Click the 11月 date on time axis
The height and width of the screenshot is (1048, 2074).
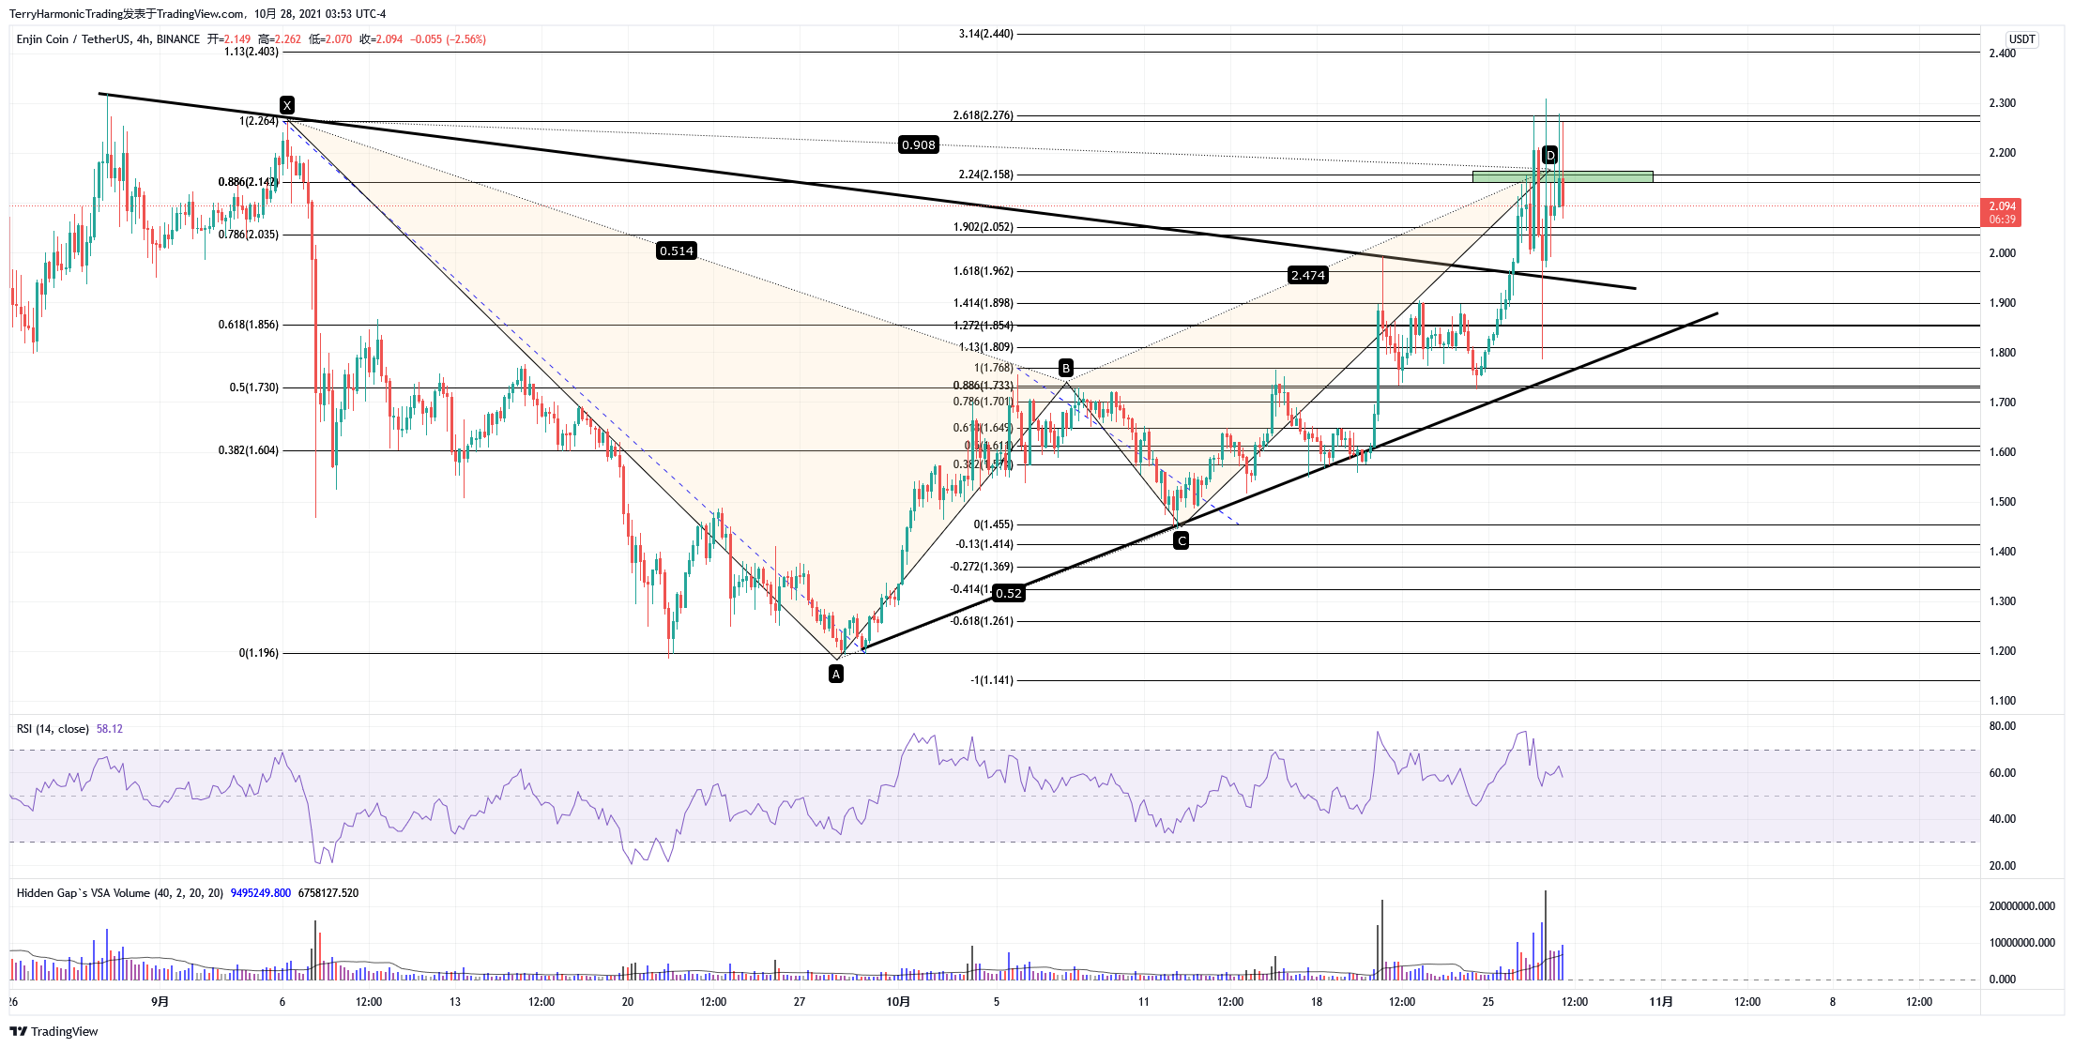(1661, 1002)
